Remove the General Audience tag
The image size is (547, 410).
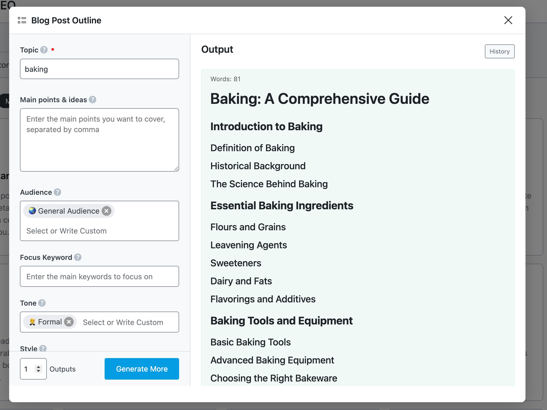[x=106, y=211]
